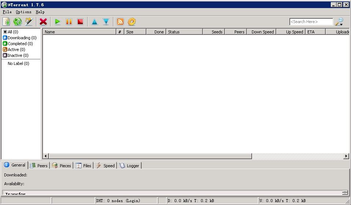The width and height of the screenshot is (351, 205).
Task: Sort by the Up Speed column header
Action: point(291,32)
